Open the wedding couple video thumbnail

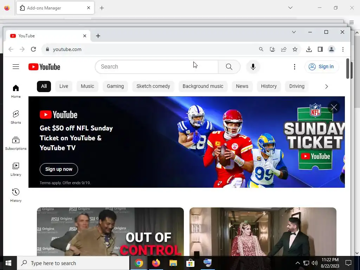263,231
